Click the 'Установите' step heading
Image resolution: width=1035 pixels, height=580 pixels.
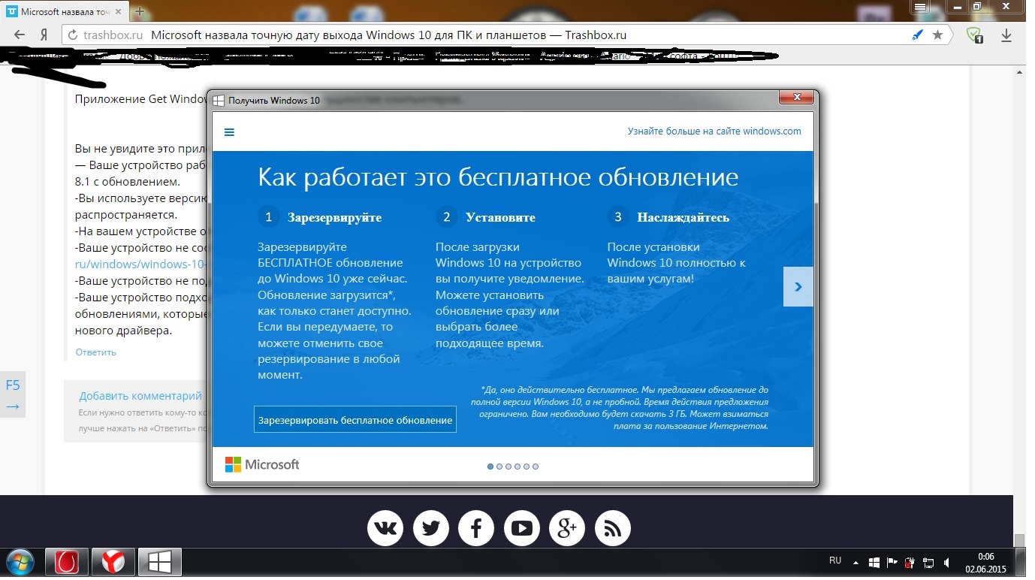coord(500,218)
